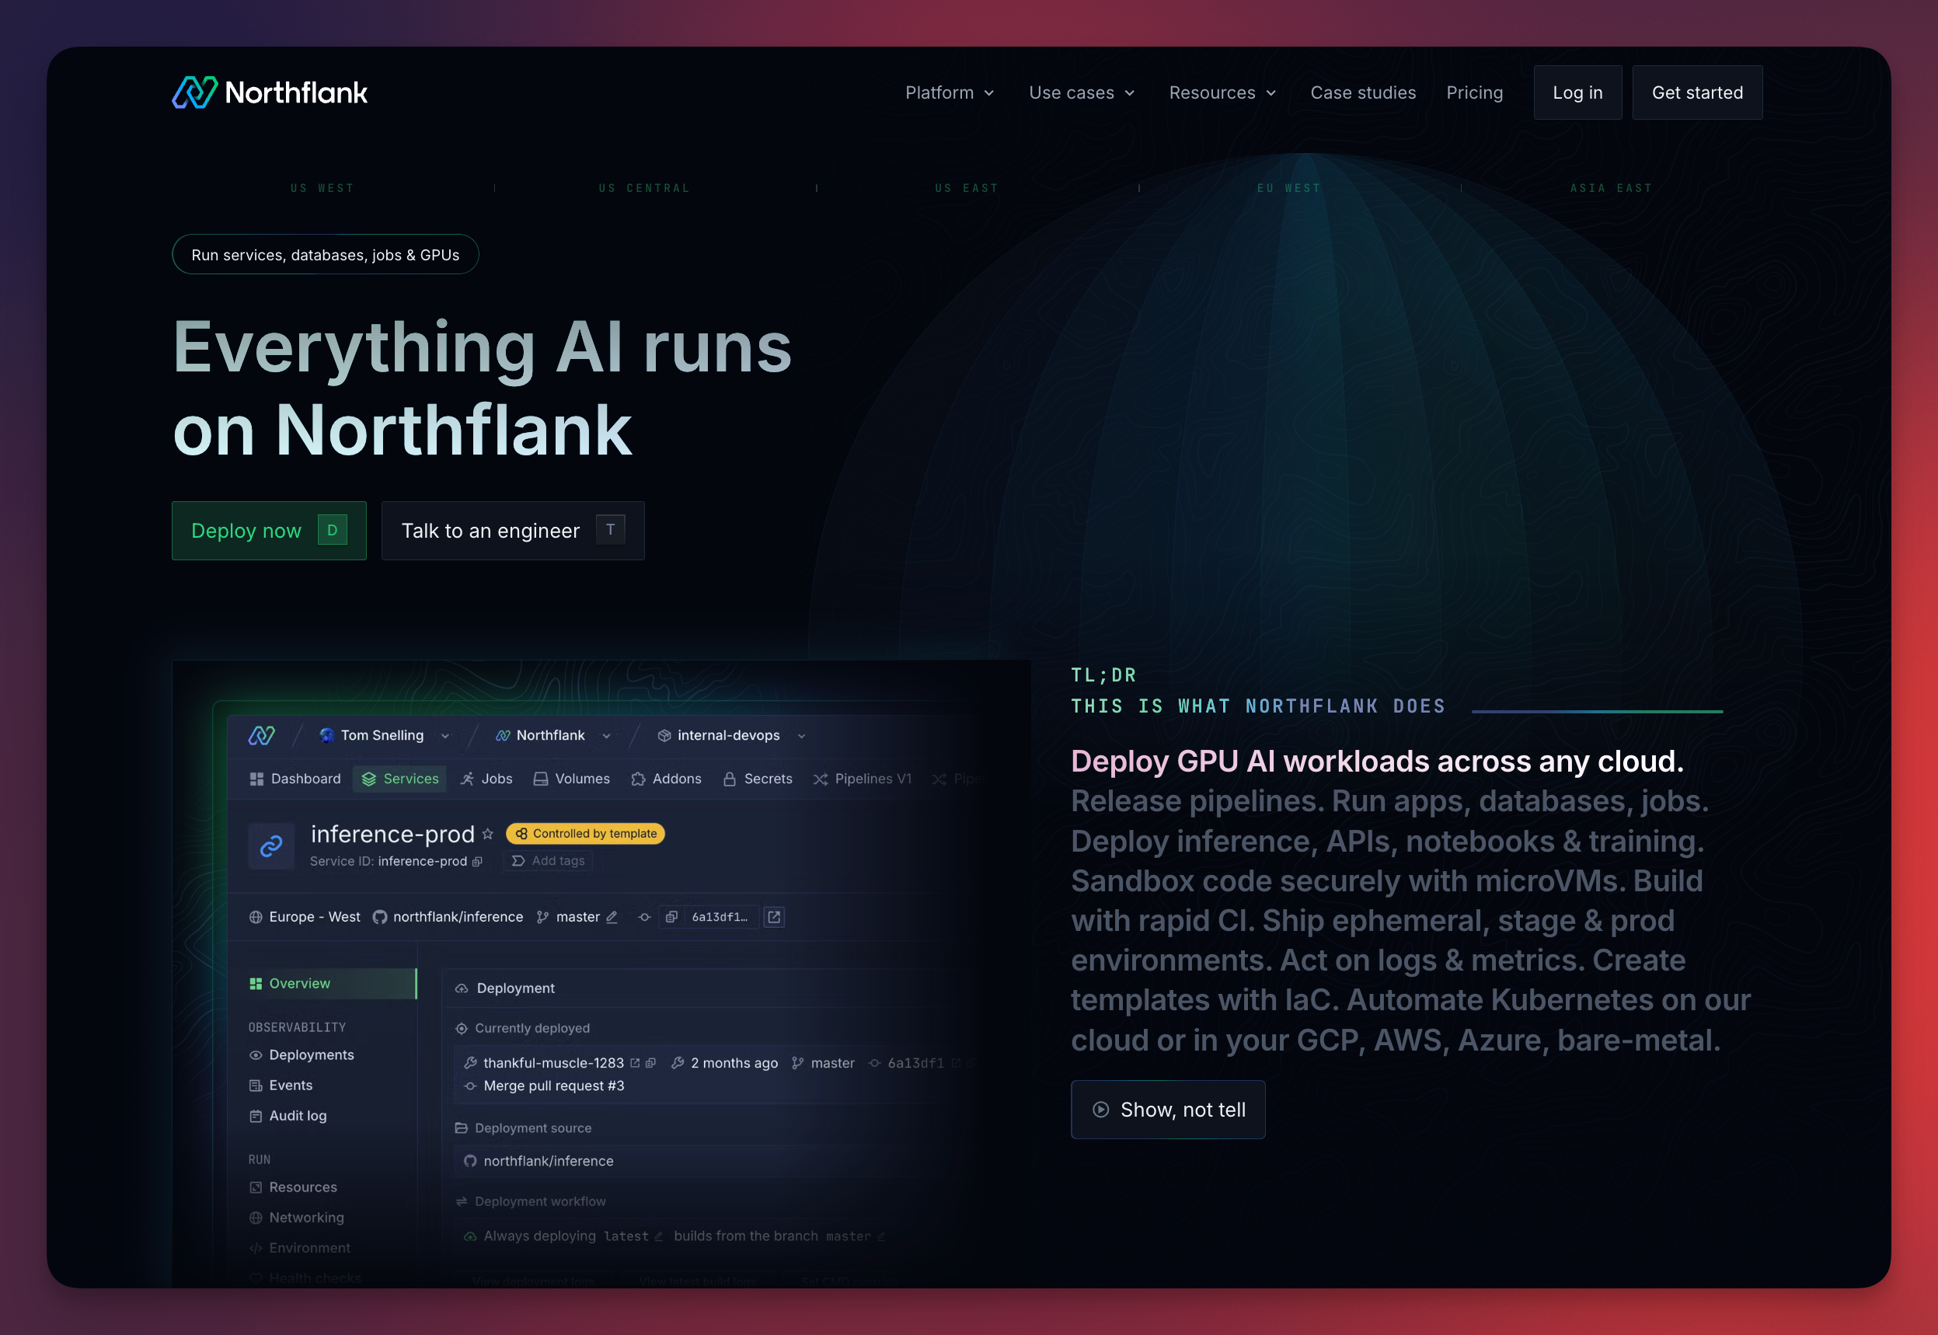Open Audit log in the sidebar
Image resolution: width=1938 pixels, height=1335 pixels.
pos(288,1115)
